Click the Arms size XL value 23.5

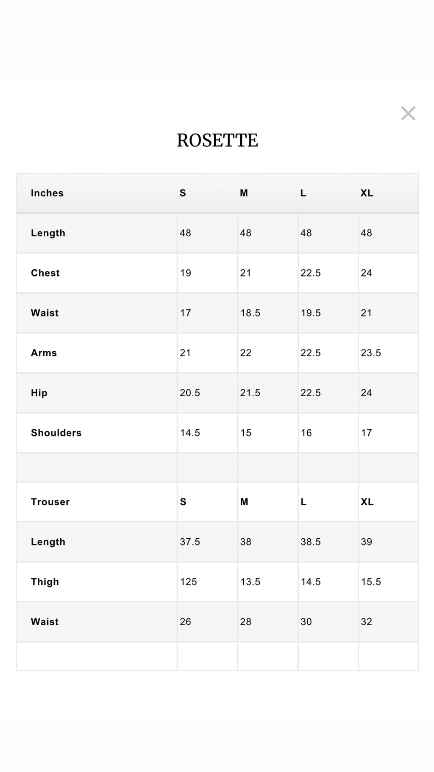click(371, 353)
